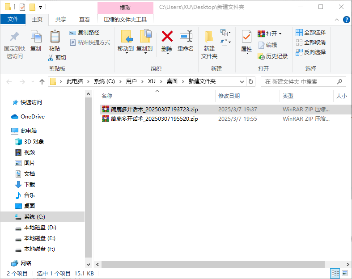The width and height of the screenshot is (352, 279).
Task: Click the Rename (重命名) icon
Action: point(186,36)
